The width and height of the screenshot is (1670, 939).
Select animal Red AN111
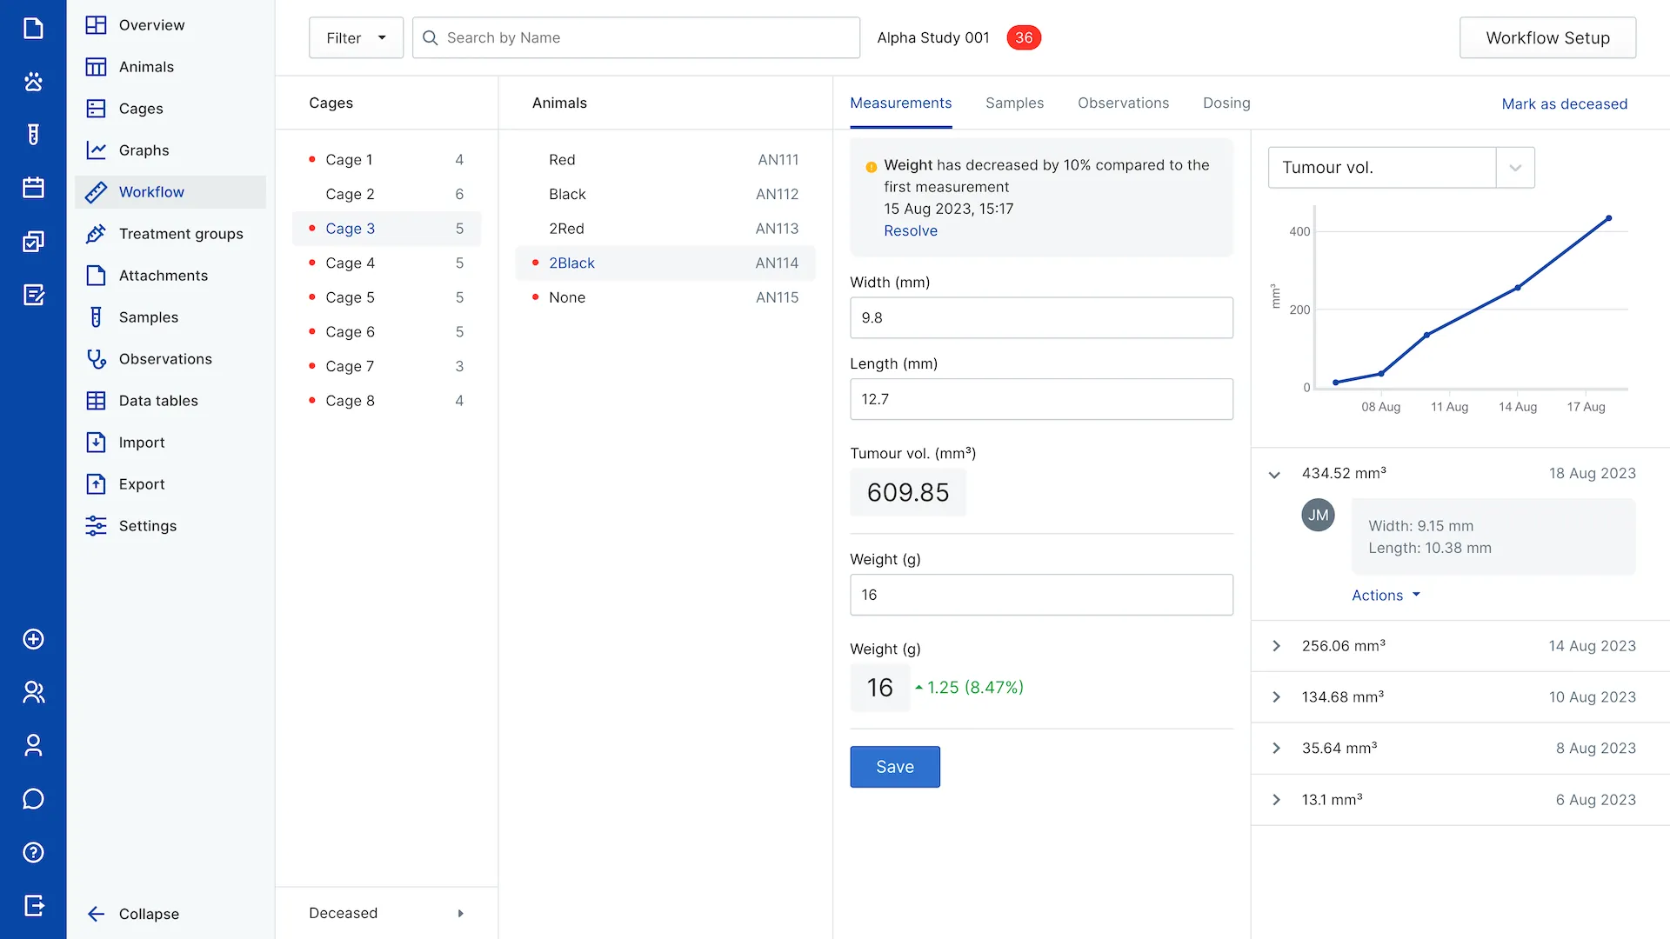click(665, 160)
